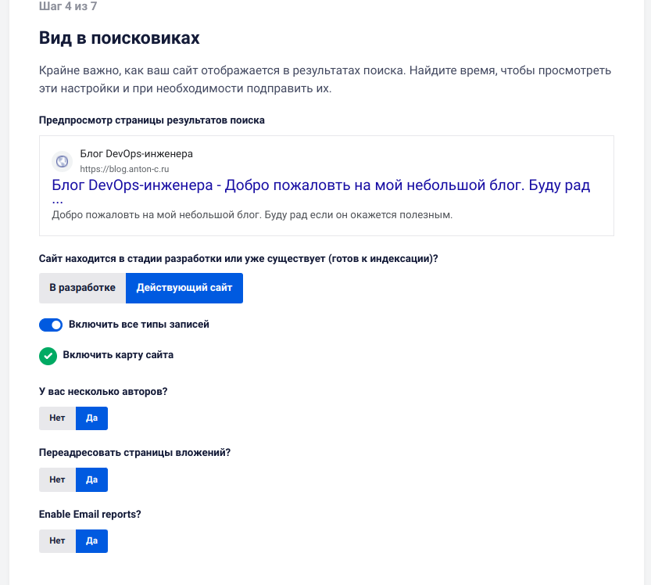Set attachment pages redirect to 'Да'
The width and height of the screenshot is (651, 585).
pos(91,479)
